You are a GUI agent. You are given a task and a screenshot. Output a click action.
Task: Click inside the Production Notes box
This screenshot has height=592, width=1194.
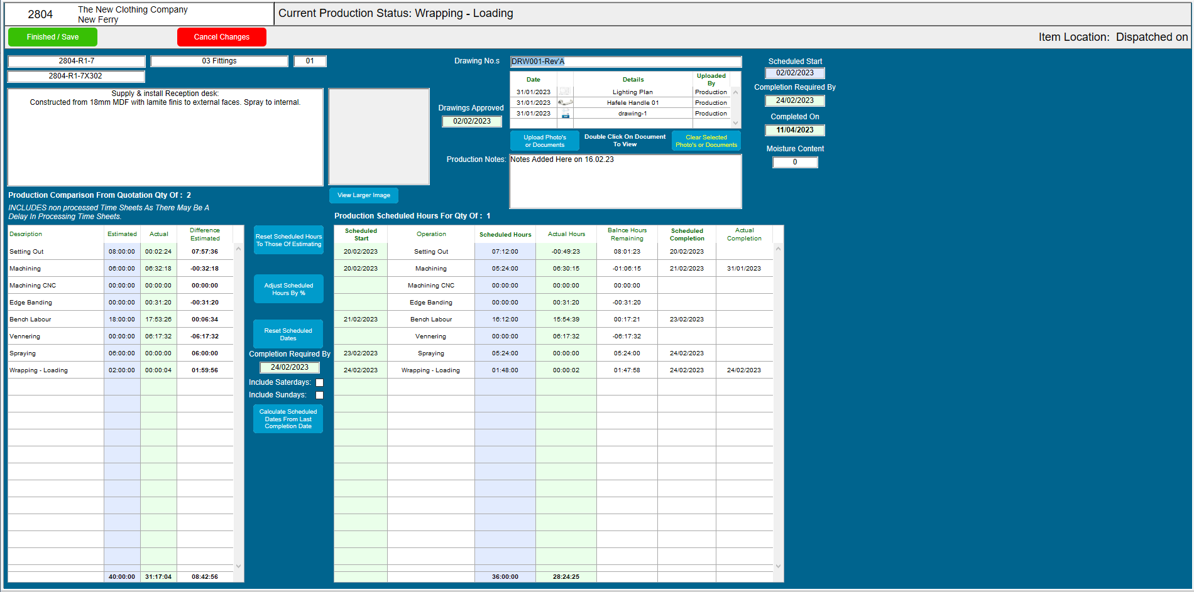tap(625, 181)
